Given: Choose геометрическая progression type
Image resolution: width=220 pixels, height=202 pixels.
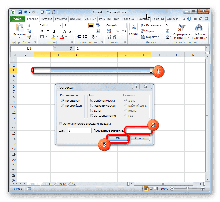Looking at the screenshot, I should coord(91,106).
